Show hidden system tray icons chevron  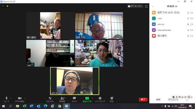(x=162, y=106)
